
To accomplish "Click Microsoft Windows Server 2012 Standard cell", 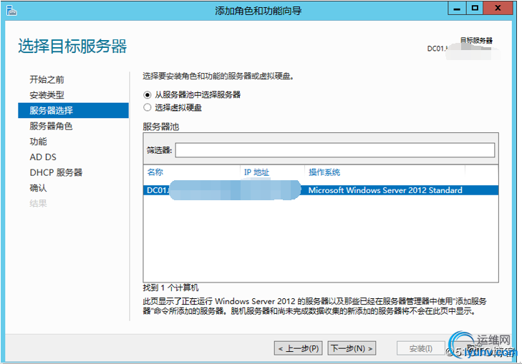I will click(385, 190).
